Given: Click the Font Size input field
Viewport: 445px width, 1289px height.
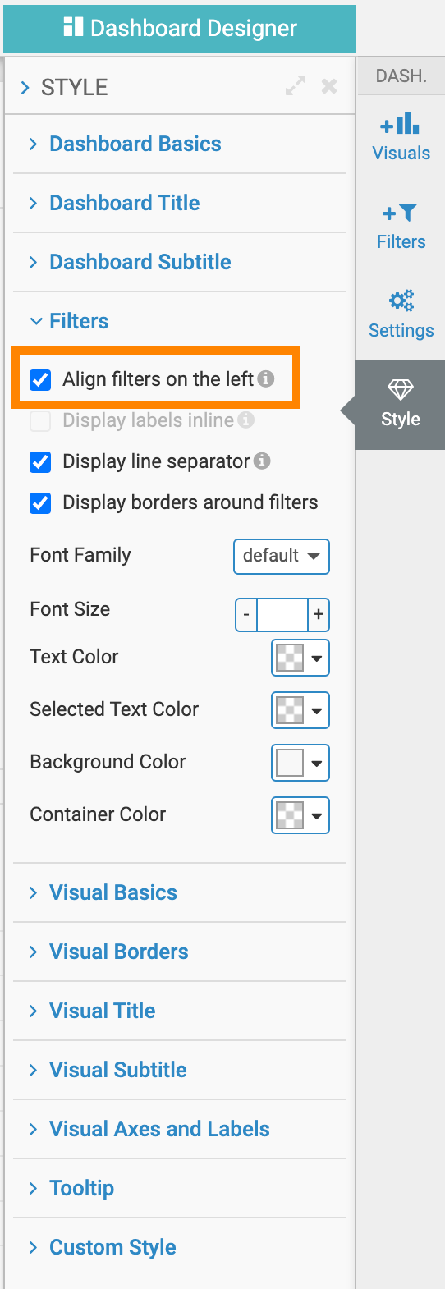Looking at the screenshot, I should 282,614.
